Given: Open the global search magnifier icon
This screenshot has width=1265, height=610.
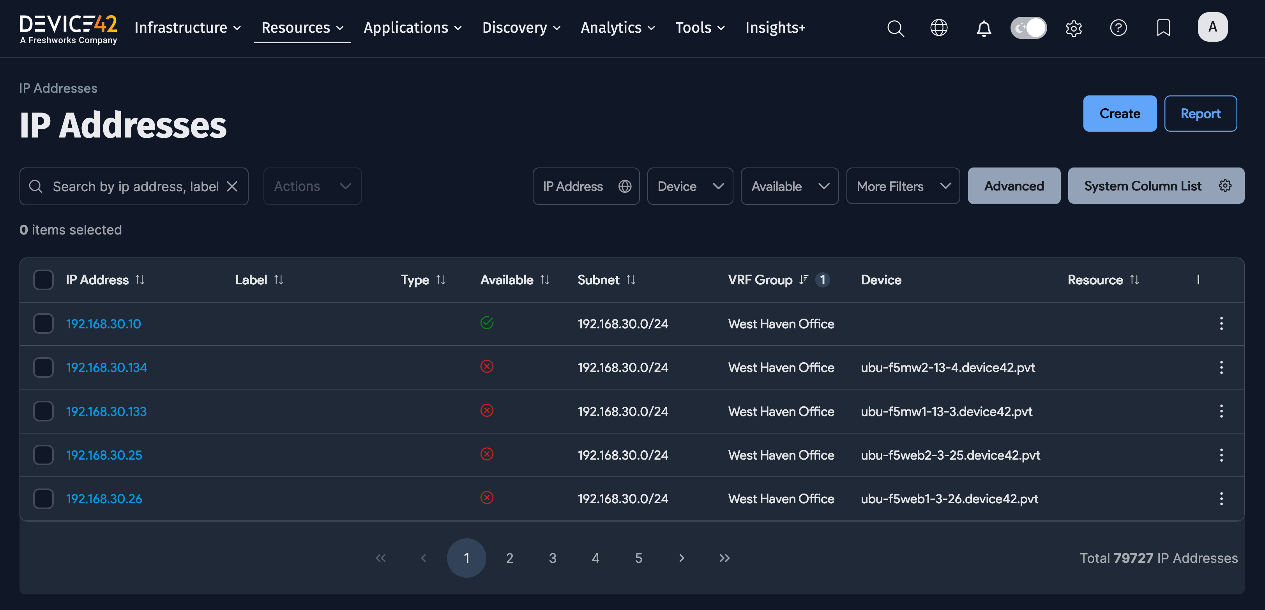Looking at the screenshot, I should pos(895,28).
